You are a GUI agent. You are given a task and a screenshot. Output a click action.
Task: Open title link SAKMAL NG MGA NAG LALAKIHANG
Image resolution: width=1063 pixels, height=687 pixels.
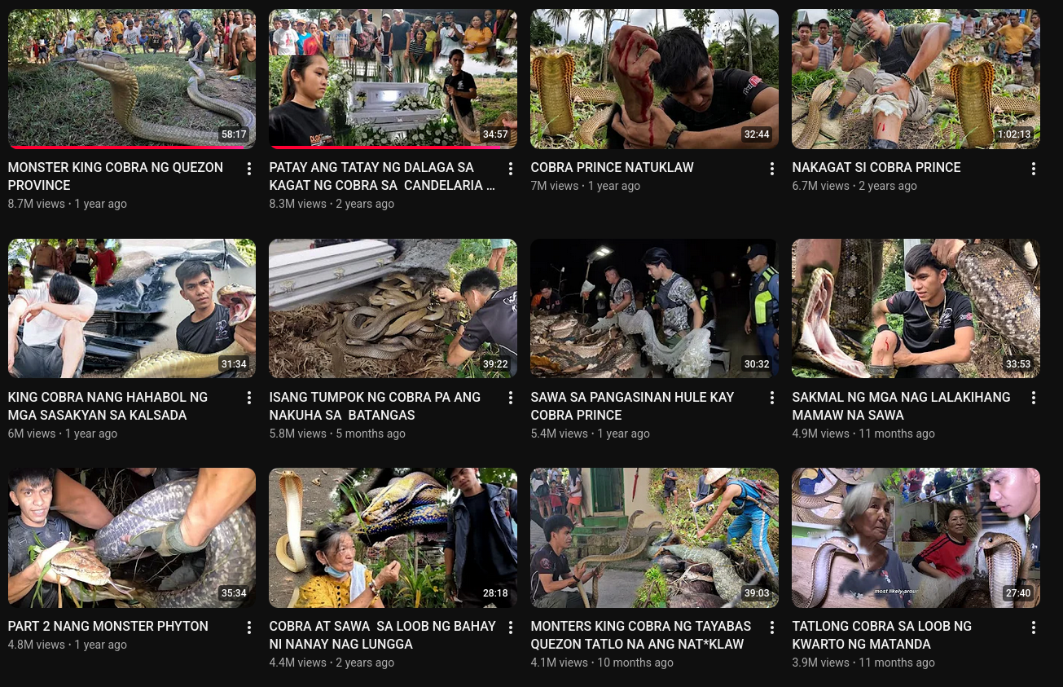[x=902, y=406]
